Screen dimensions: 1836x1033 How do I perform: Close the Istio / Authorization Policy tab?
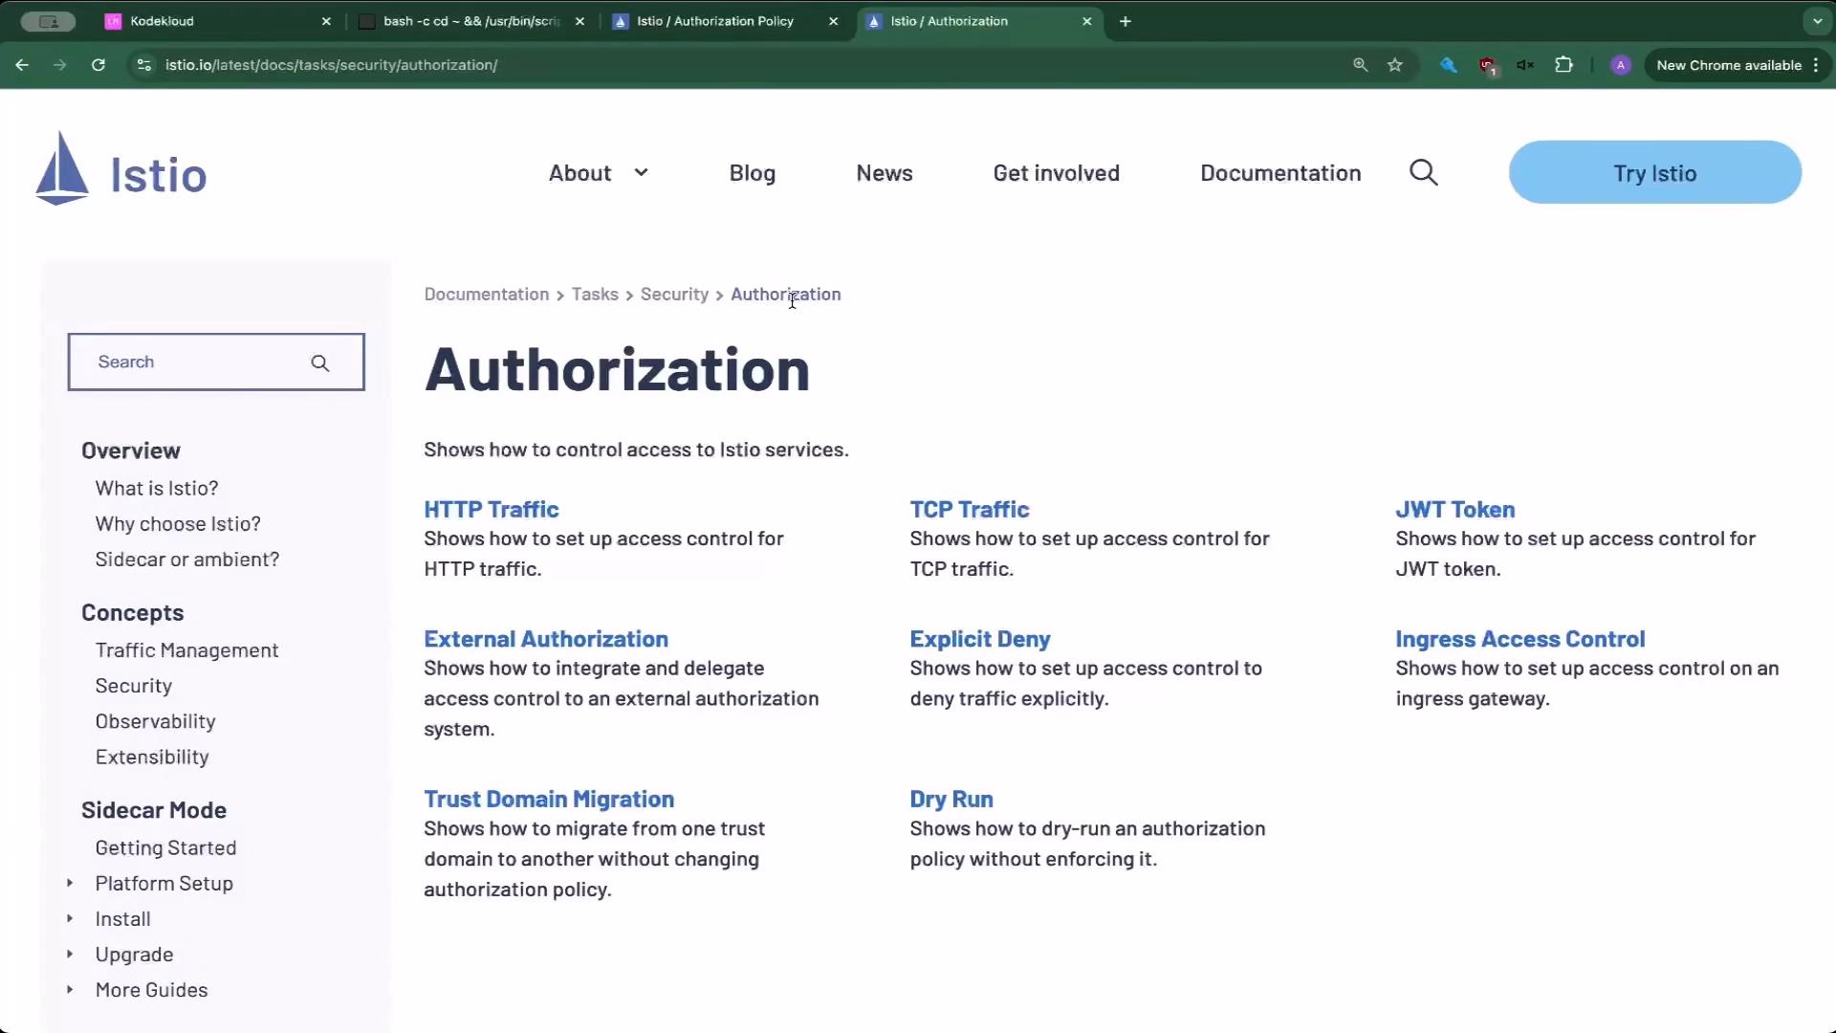[x=834, y=21]
